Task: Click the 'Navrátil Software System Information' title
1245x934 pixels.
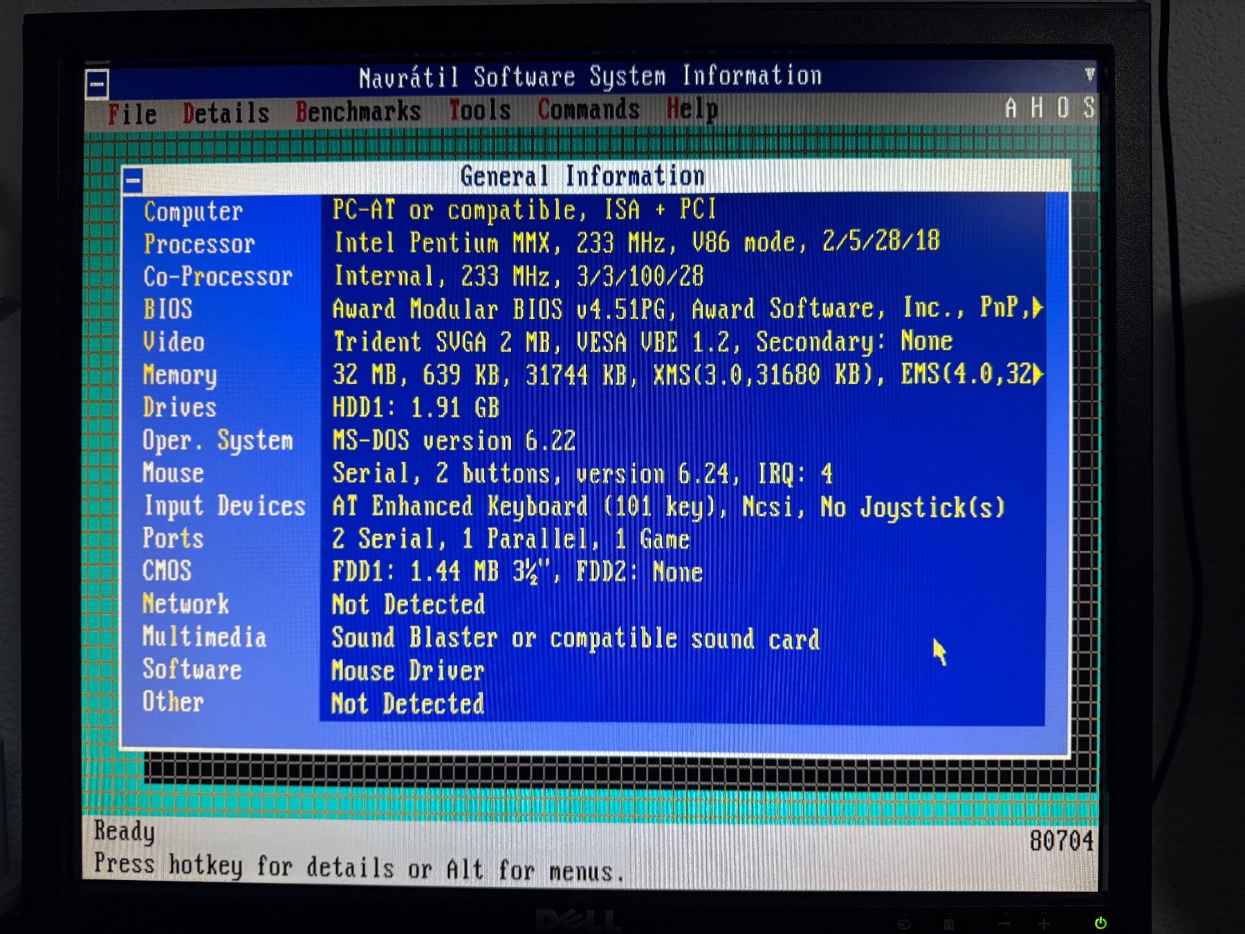Action: [590, 76]
